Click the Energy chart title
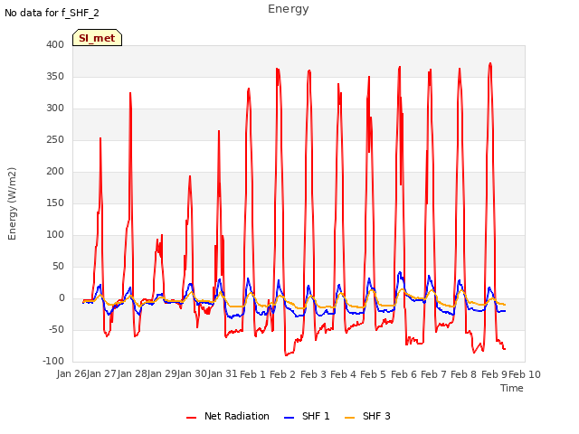The width and height of the screenshot is (579, 434). [x=289, y=9]
